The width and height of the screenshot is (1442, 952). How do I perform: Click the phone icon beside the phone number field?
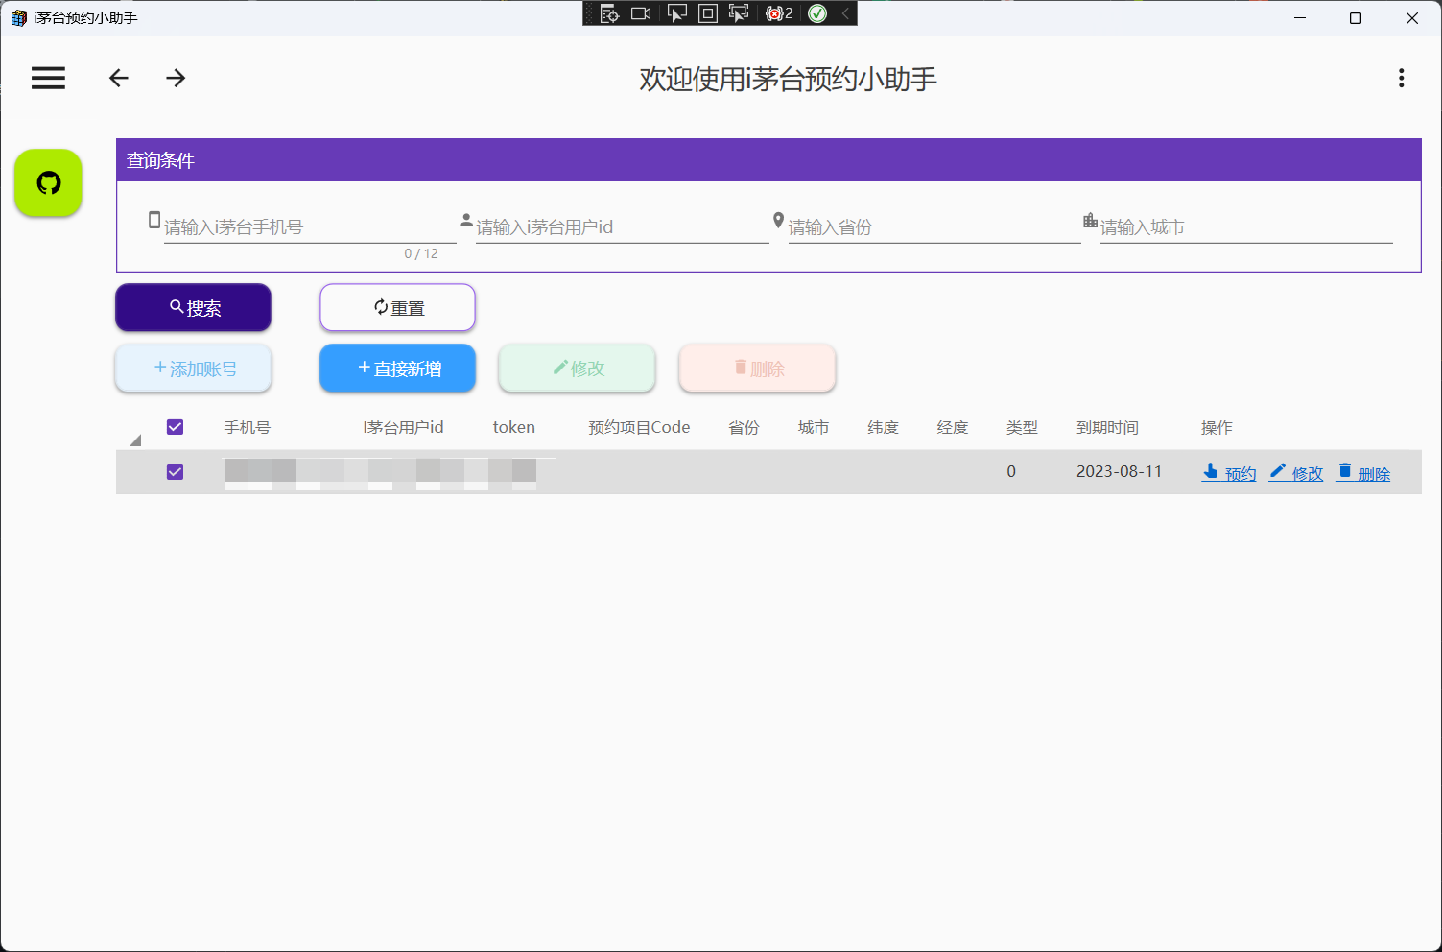click(154, 220)
